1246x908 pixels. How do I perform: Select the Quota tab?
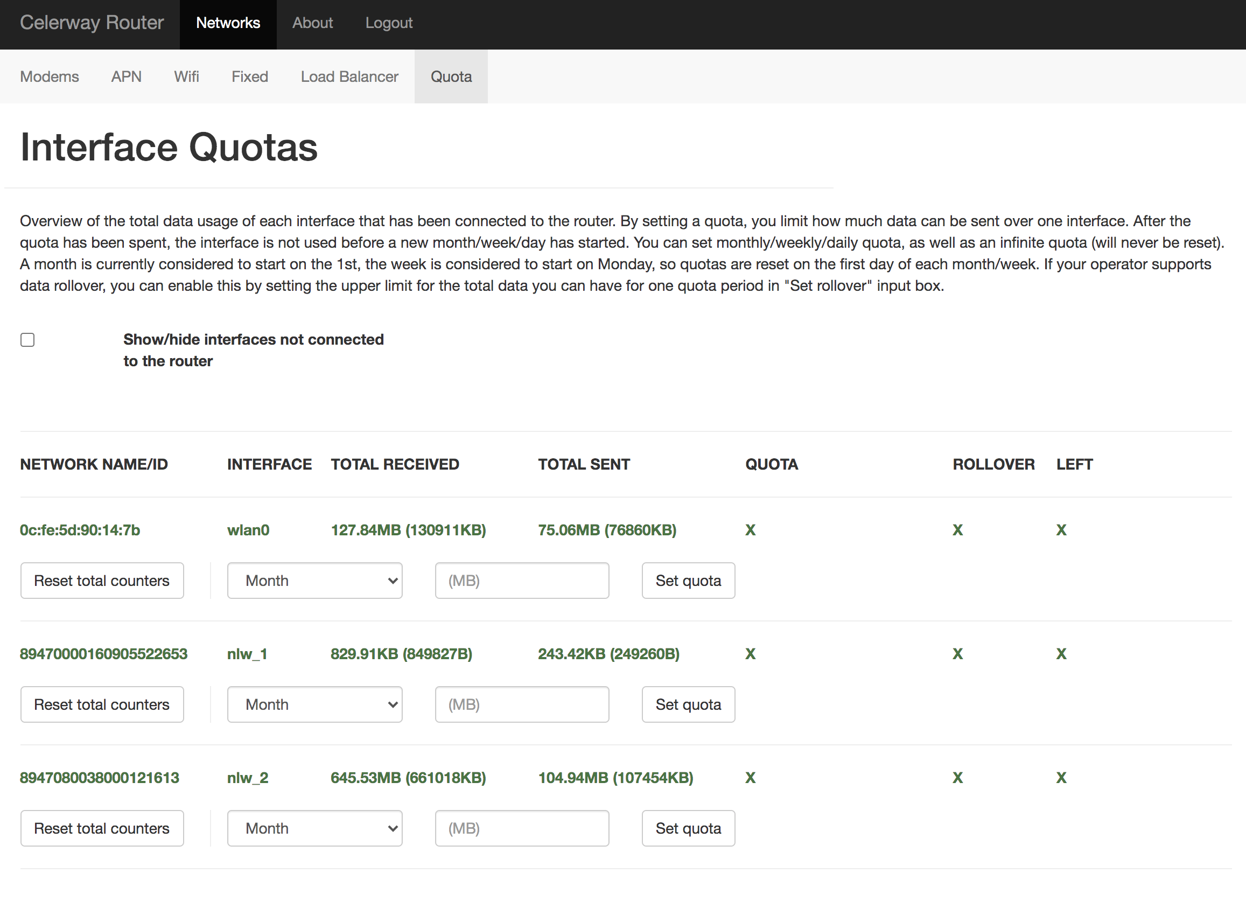coord(451,76)
